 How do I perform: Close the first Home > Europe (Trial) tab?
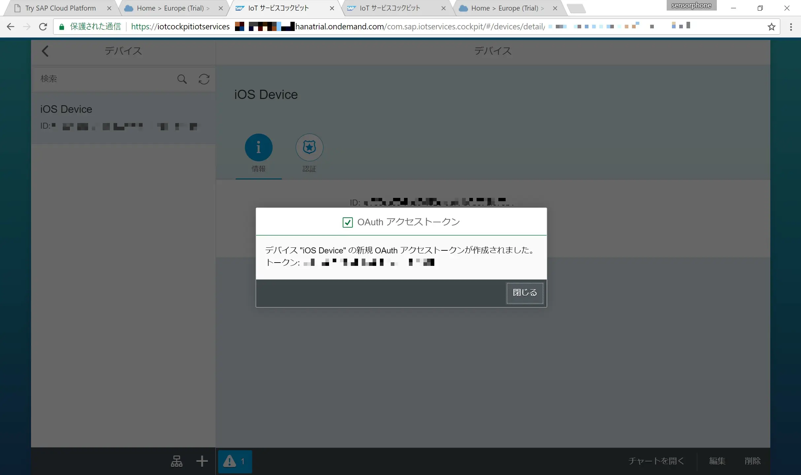221,9
